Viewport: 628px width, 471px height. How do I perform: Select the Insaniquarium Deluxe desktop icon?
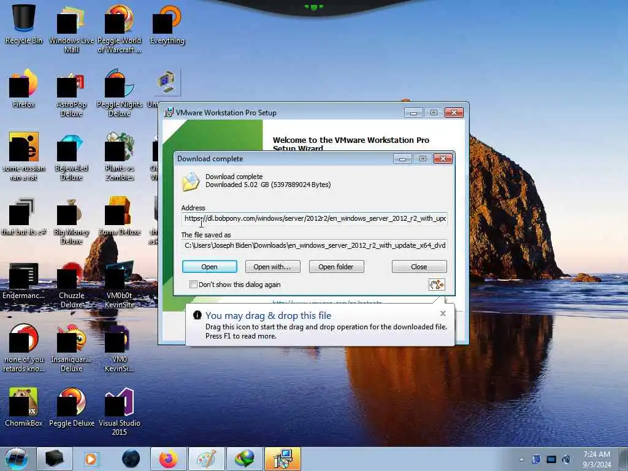click(71, 348)
